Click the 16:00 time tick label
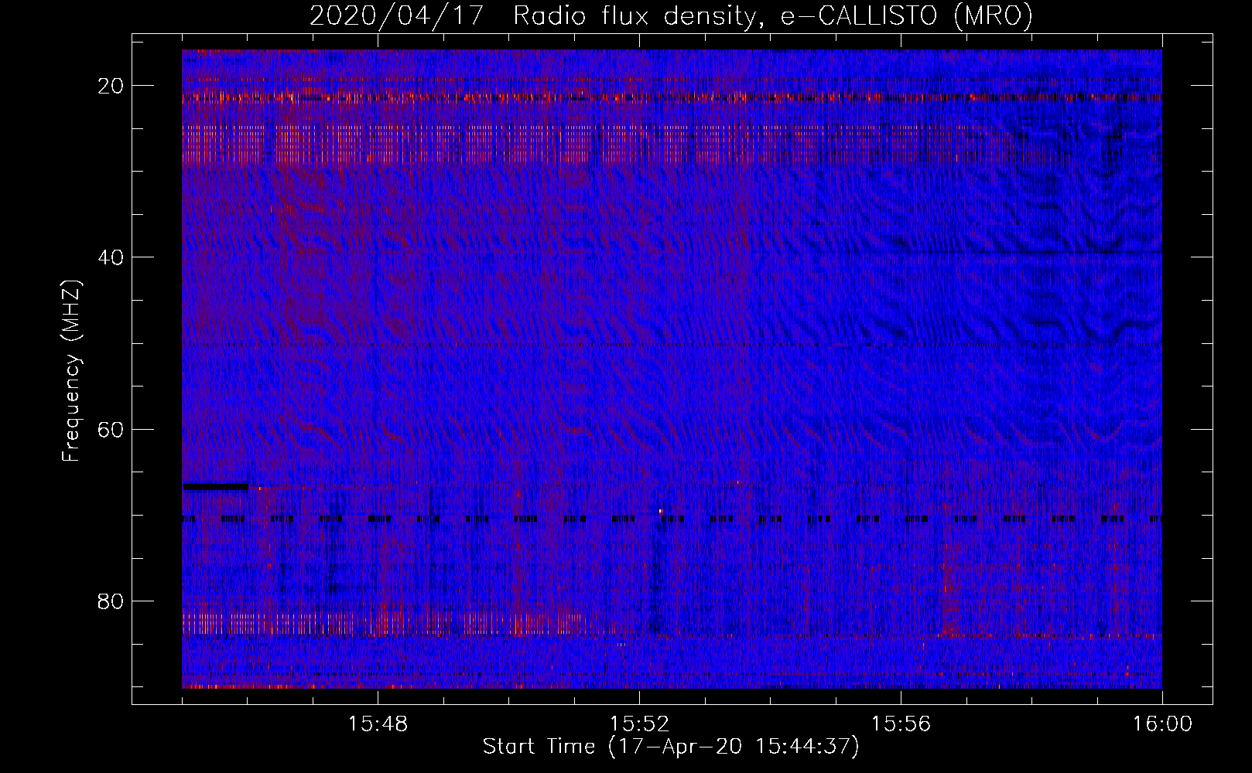 coord(1162,724)
